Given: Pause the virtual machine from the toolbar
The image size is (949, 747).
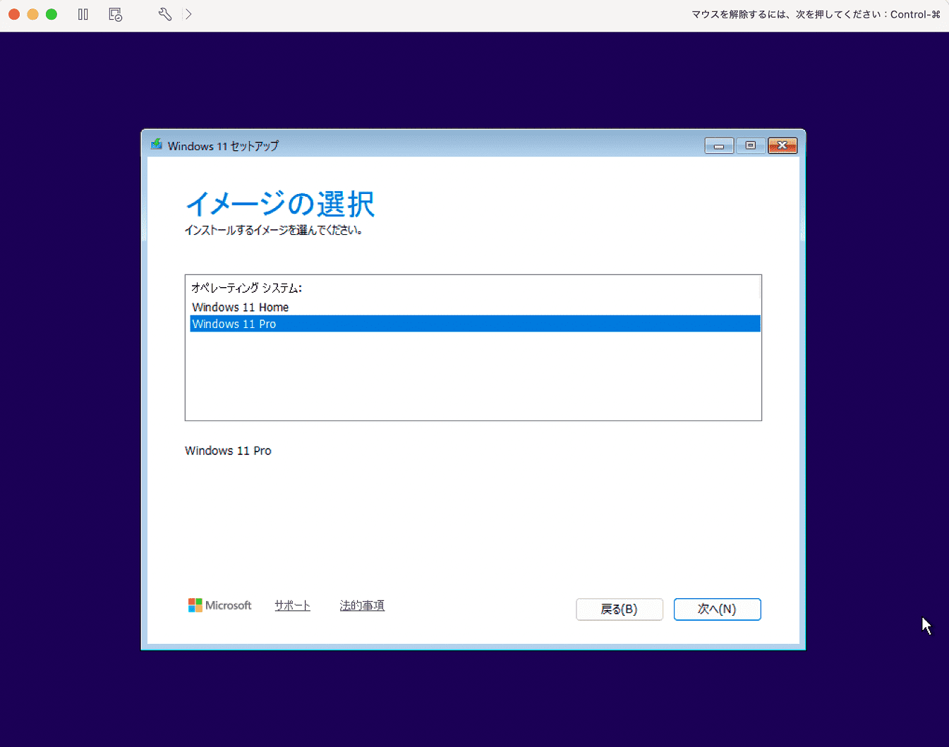Looking at the screenshot, I should pos(83,14).
